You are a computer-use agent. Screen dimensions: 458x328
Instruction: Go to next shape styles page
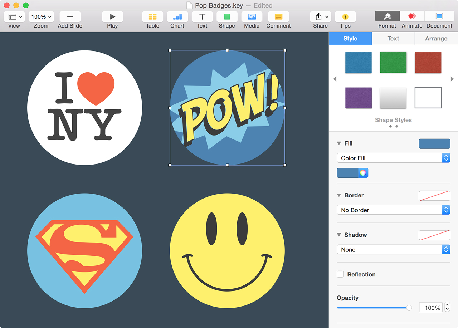[452, 79]
